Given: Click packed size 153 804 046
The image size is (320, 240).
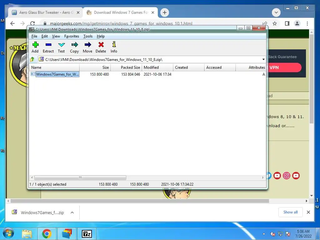Looking at the screenshot, I should click(x=131, y=74).
